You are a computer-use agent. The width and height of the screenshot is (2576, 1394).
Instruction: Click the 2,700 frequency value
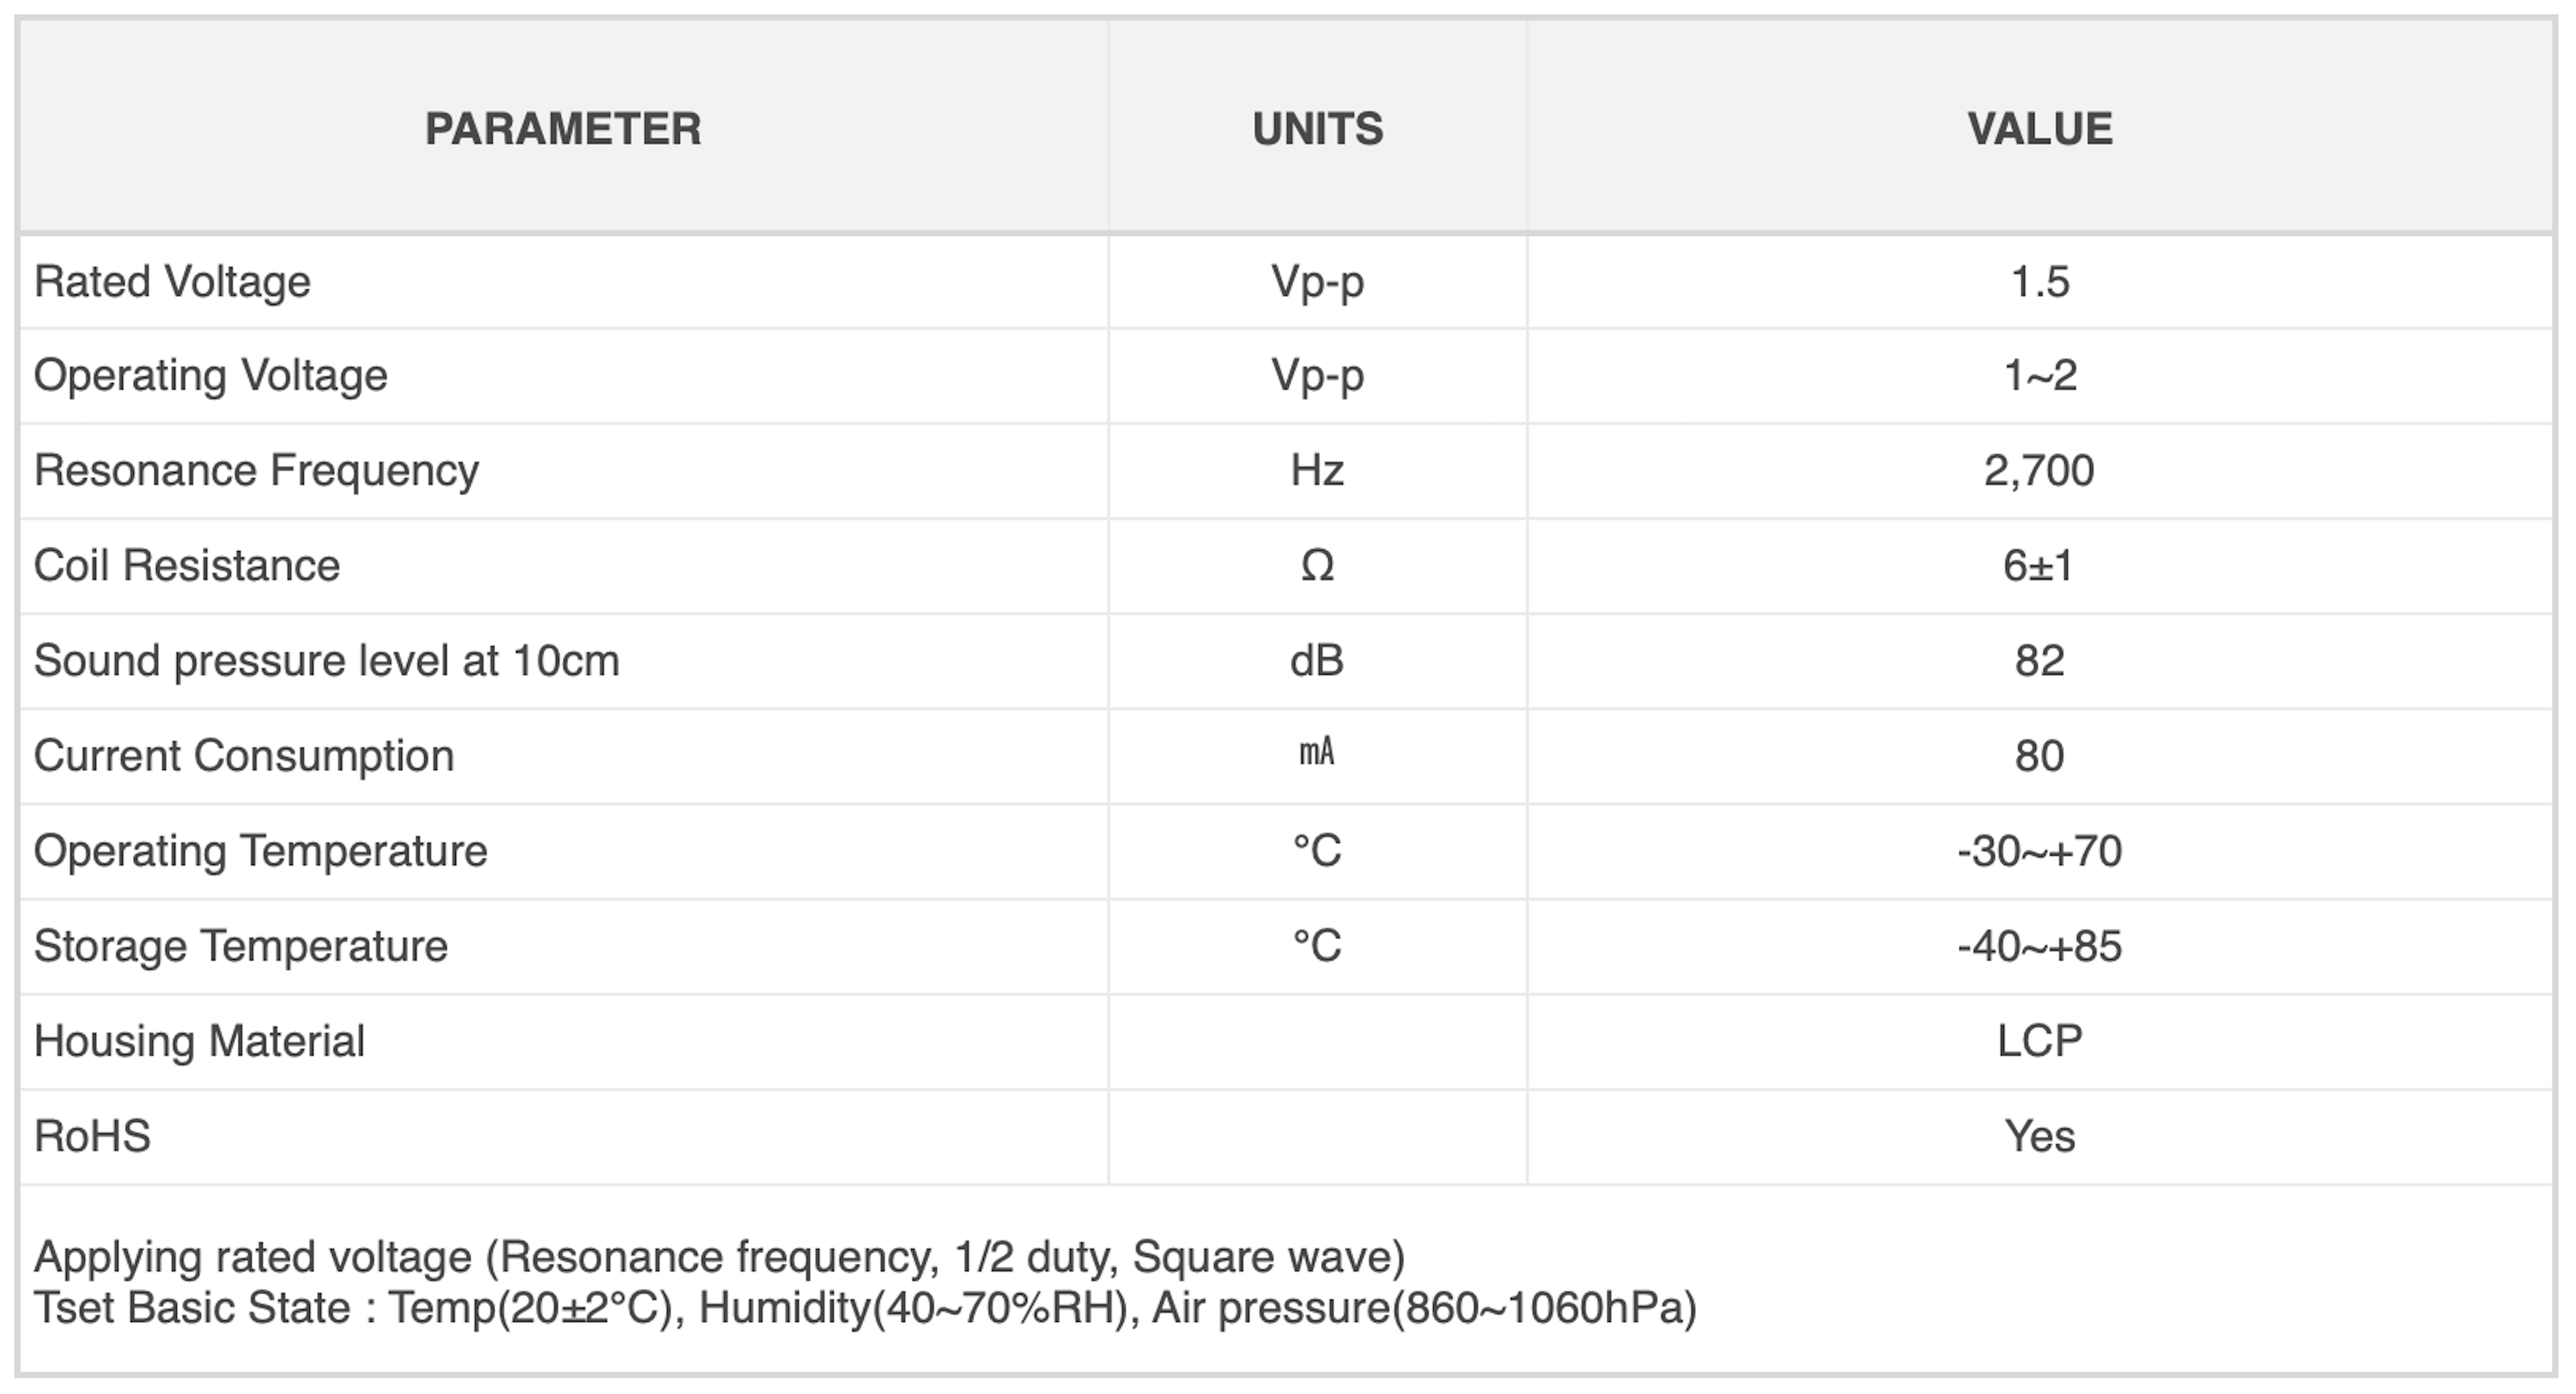[2039, 471]
